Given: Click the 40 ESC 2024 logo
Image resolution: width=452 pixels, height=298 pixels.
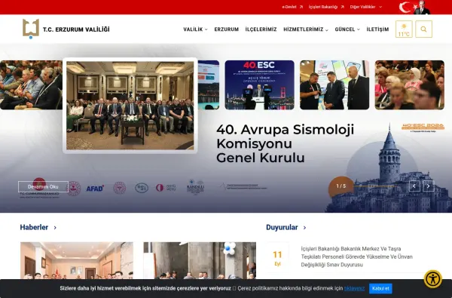Looking at the screenshot, I should (423, 127).
